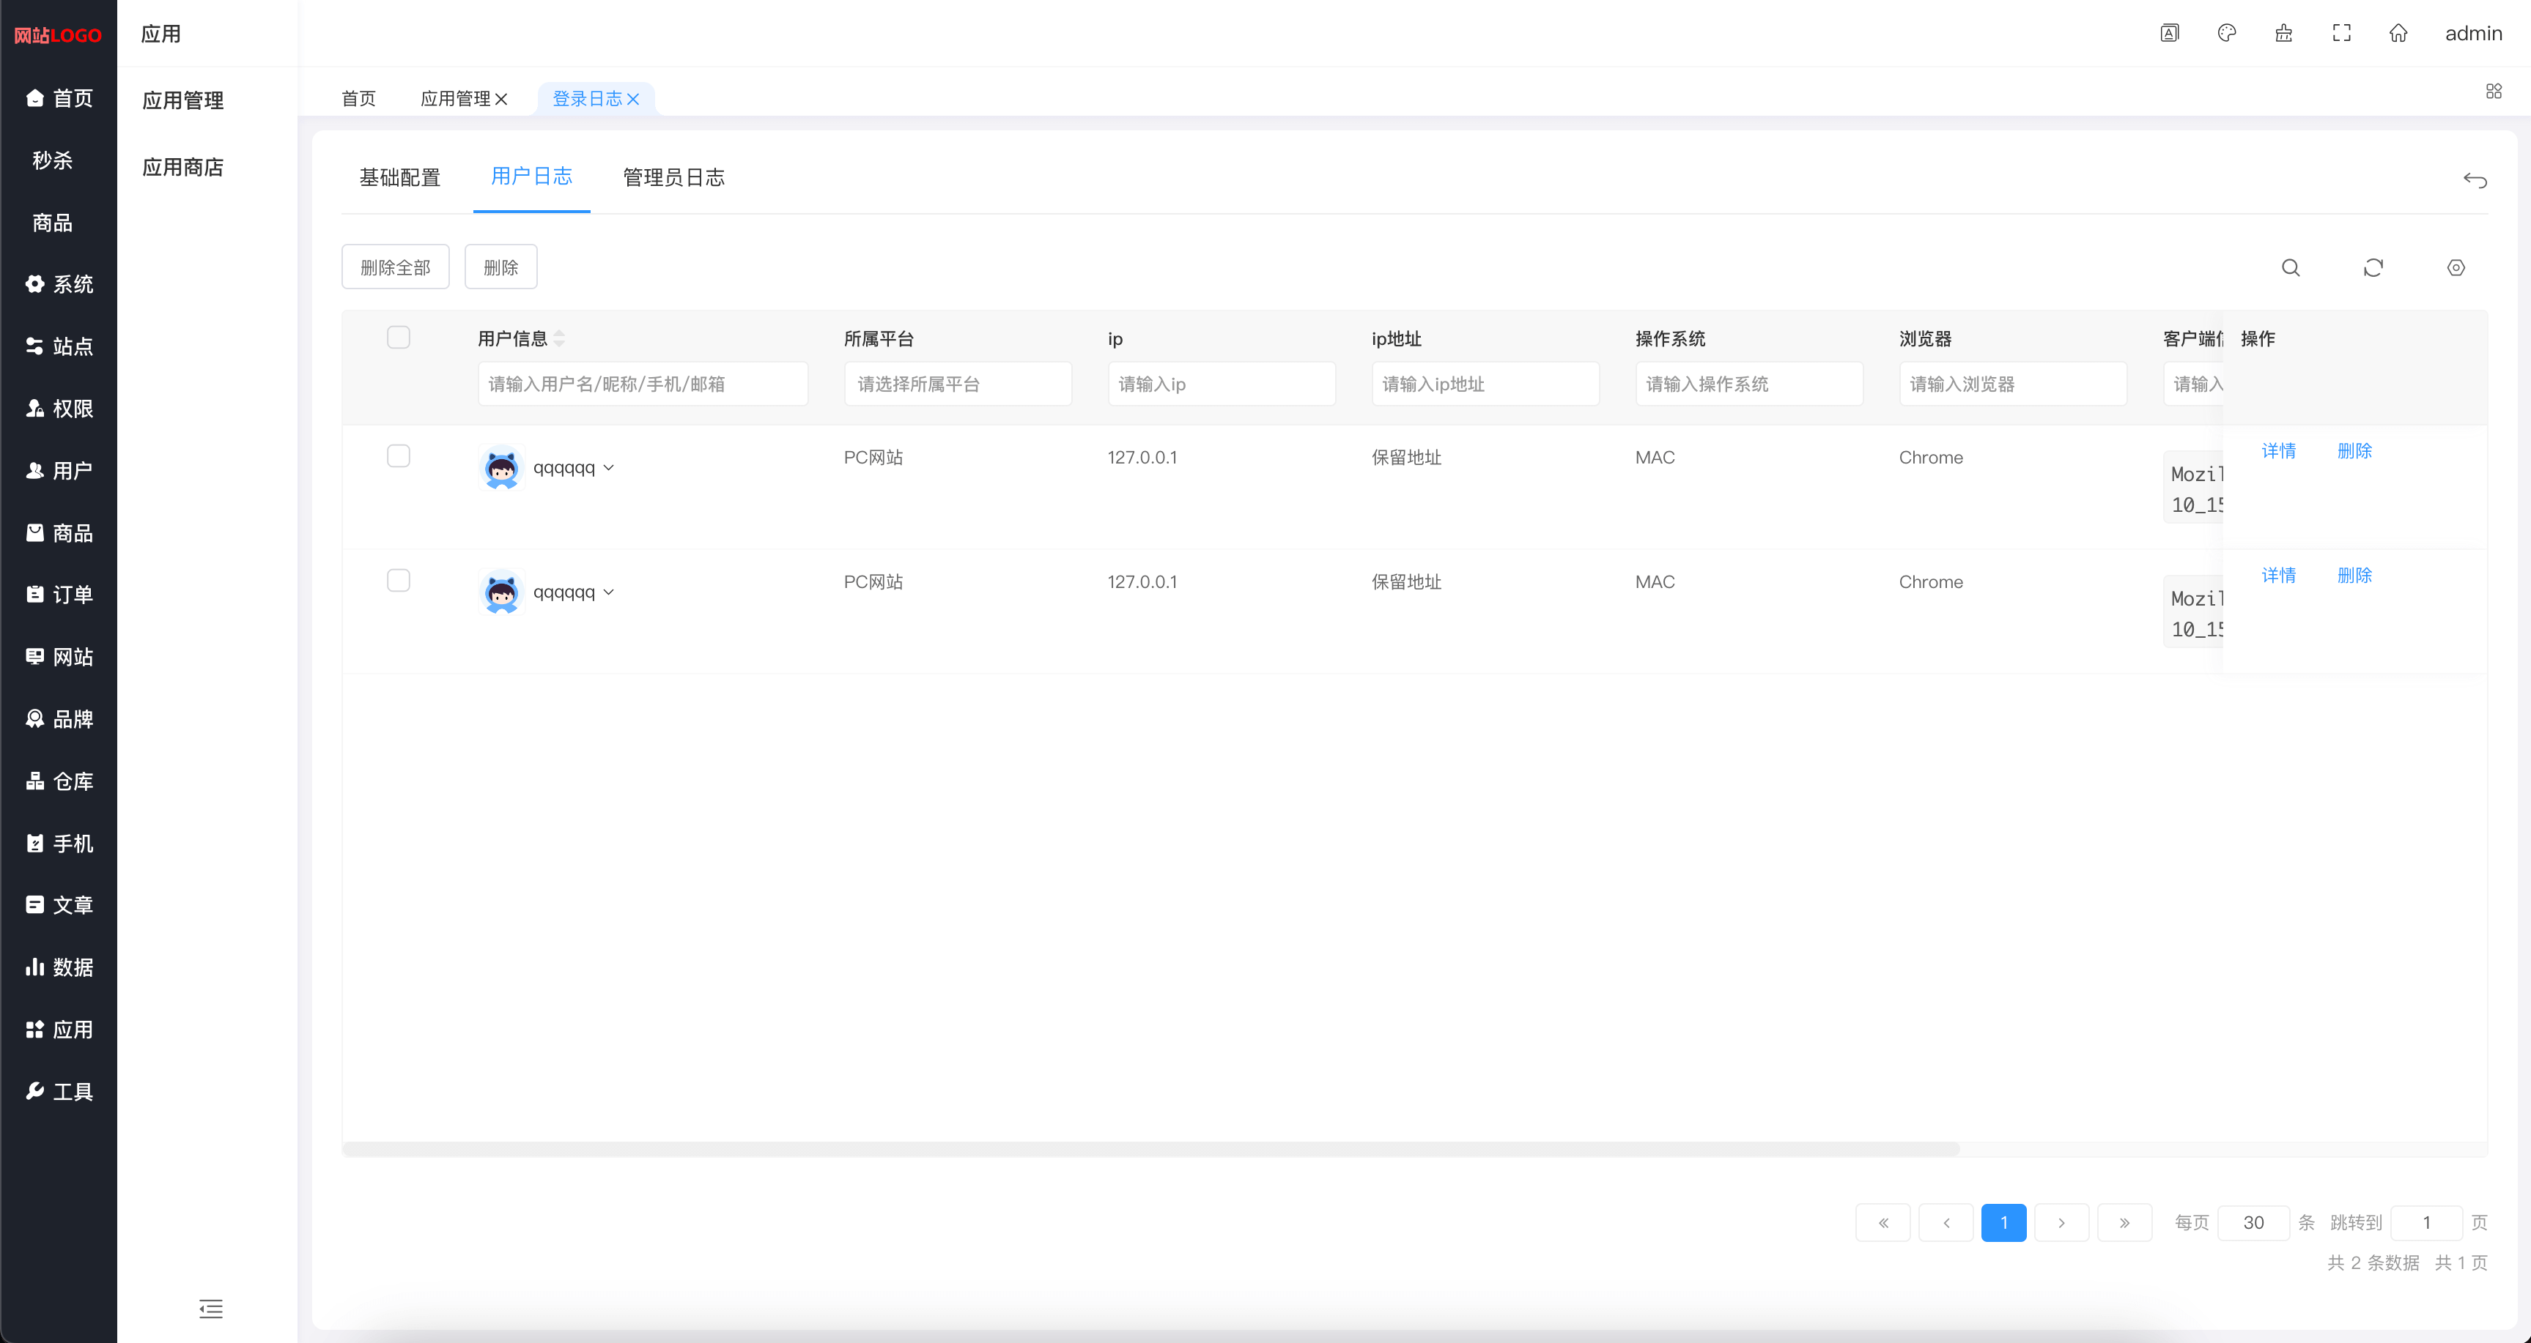
Task: Collapse the sidebar menu icon at bottom
Action: tap(210, 1309)
